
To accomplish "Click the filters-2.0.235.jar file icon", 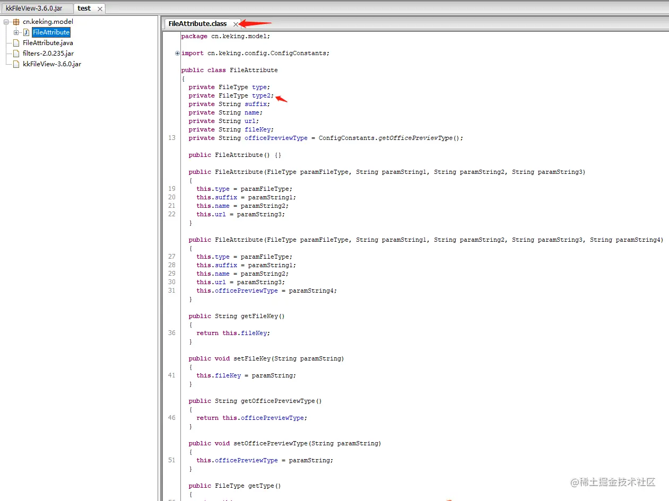I will click(x=16, y=54).
